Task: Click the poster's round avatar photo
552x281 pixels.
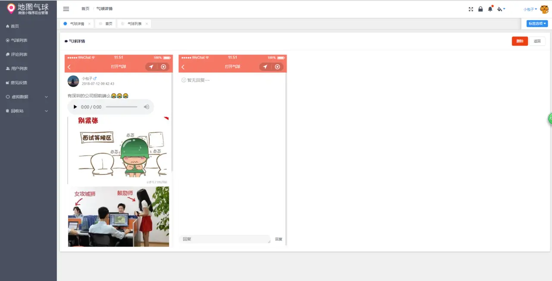Action: [x=73, y=81]
